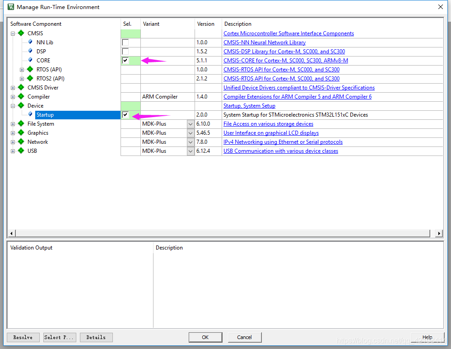Click the Graphics diamond icon

click(21, 132)
